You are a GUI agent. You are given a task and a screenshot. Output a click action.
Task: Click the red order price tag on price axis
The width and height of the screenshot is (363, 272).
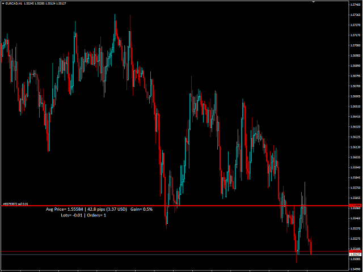355,206
